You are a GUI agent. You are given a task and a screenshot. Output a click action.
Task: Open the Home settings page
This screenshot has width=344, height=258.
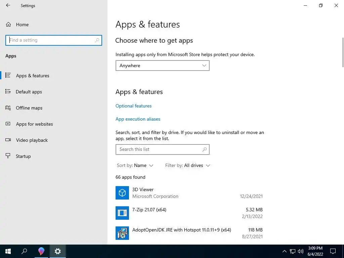[17, 25]
